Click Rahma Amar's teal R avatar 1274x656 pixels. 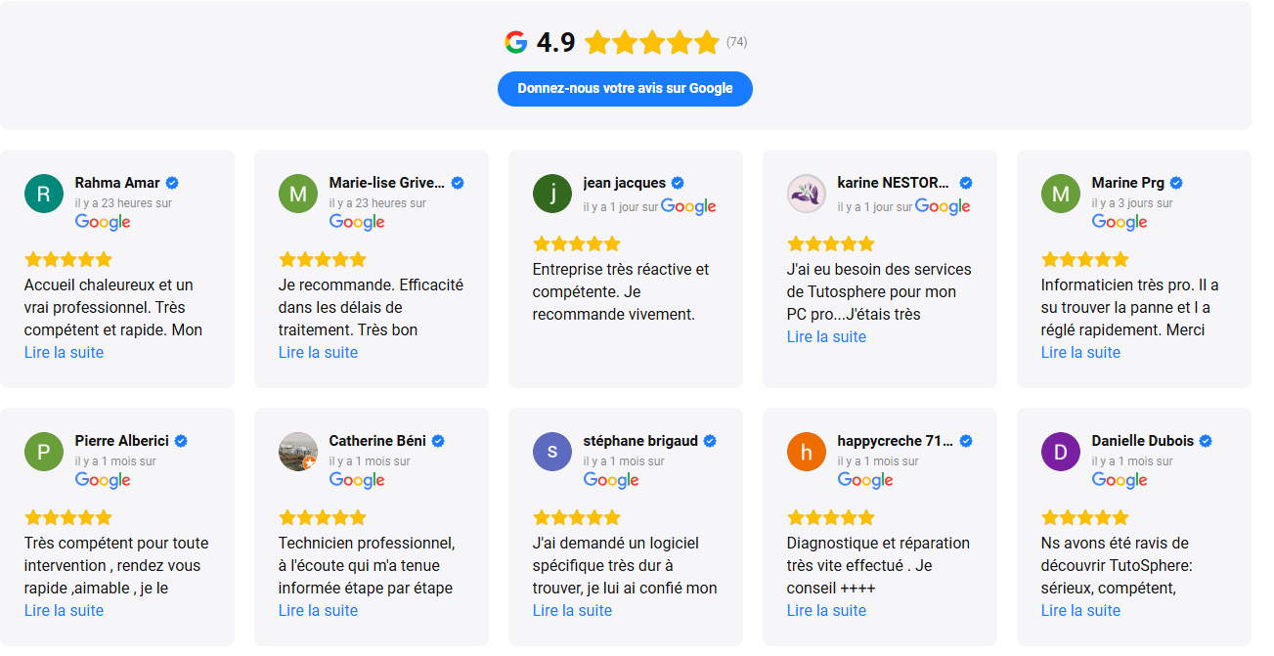(x=44, y=194)
